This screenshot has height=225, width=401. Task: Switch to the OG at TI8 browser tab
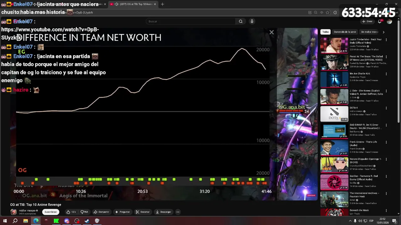[x=133, y=4]
